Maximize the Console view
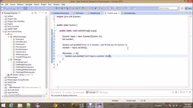The width and height of the screenshot is (193, 108). tap(190, 92)
